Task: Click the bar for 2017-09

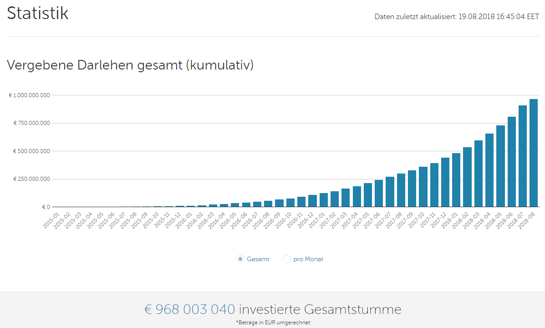Action: tap(412, 189)
